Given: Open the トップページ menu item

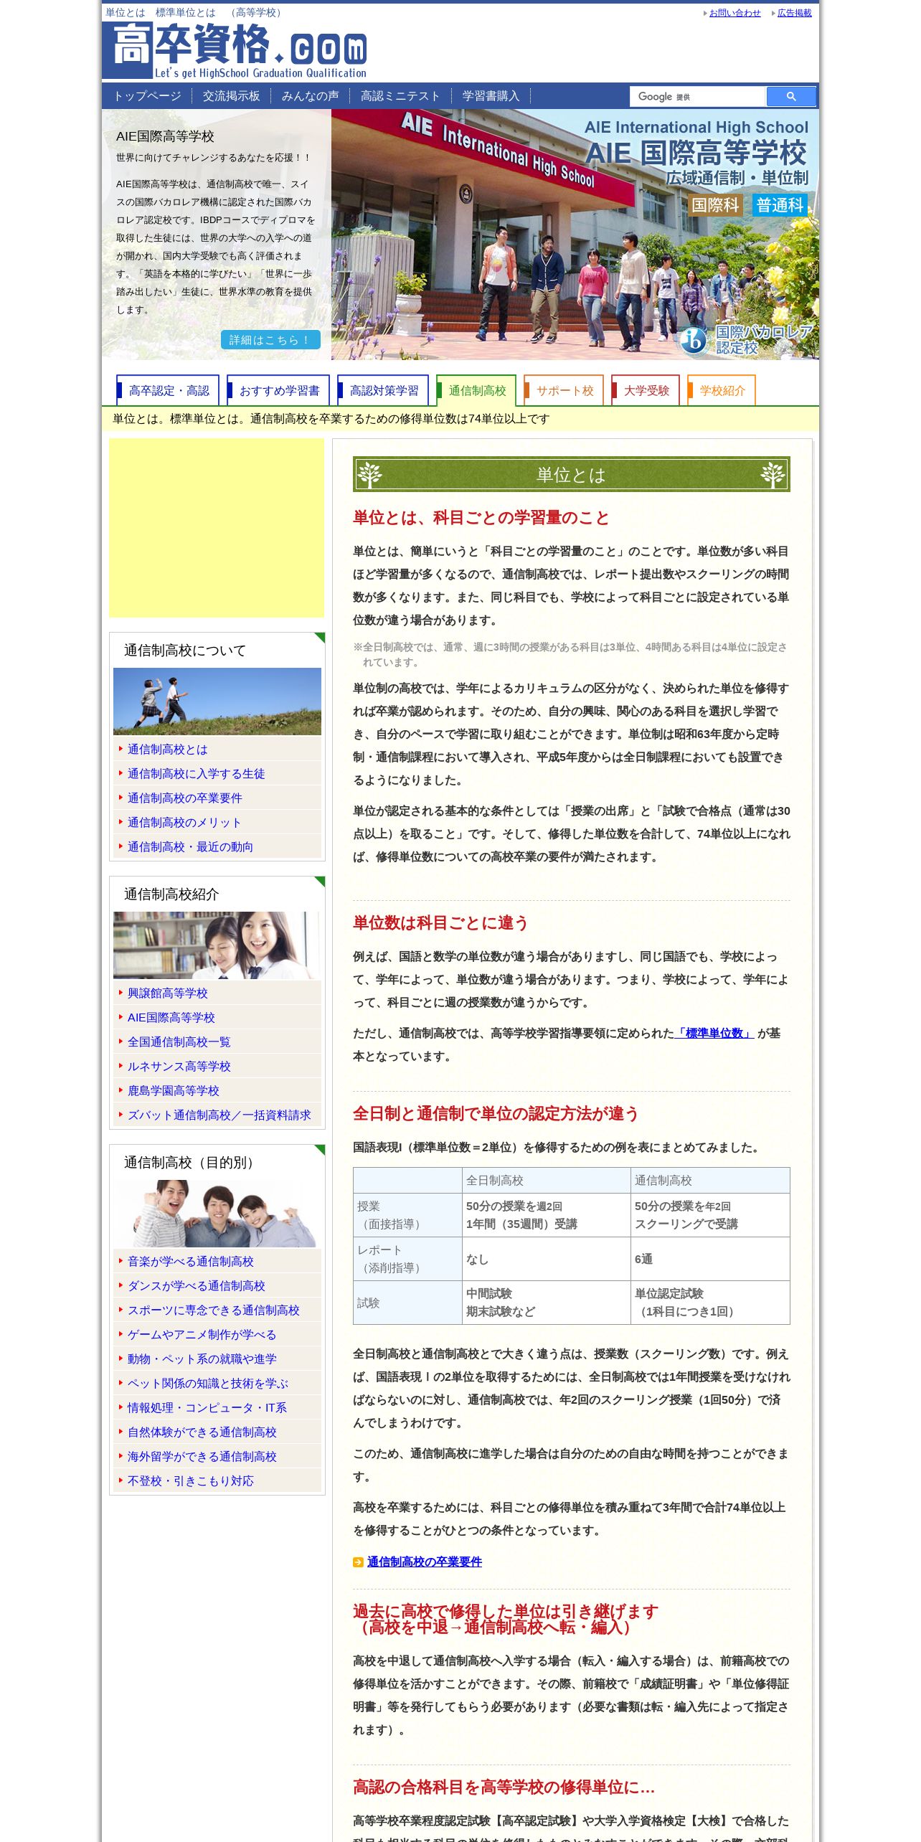Looking at the screenshot, I should [147, 96].
